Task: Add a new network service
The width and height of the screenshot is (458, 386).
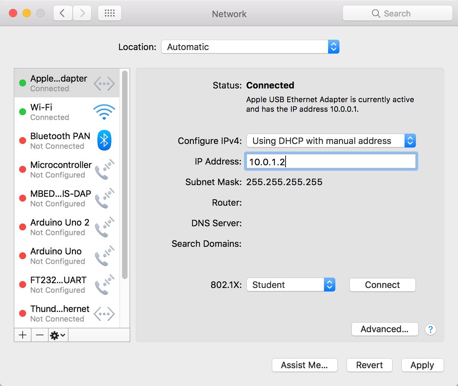Action: (x=23, y=335)
